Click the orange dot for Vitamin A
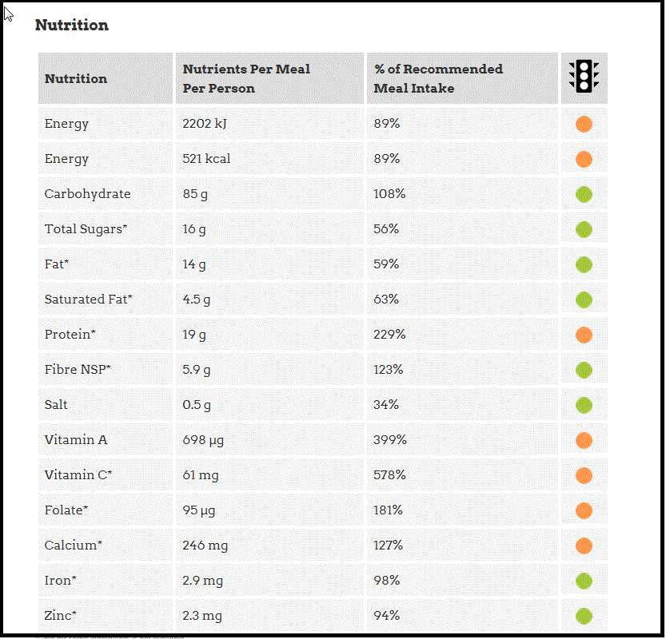Viewport: 666px width, 639px height. click(x=584, y=440)
